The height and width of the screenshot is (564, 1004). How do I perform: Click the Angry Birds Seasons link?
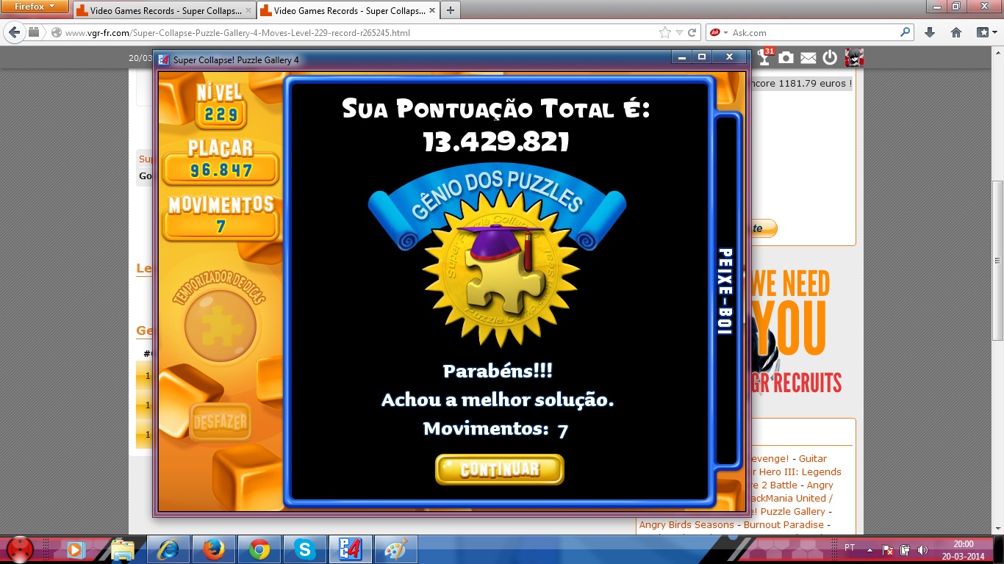pos(686,524)
